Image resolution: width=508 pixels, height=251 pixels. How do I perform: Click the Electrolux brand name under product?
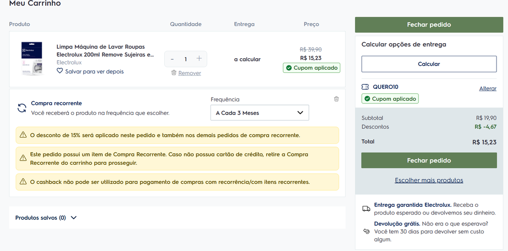[69, 62]
